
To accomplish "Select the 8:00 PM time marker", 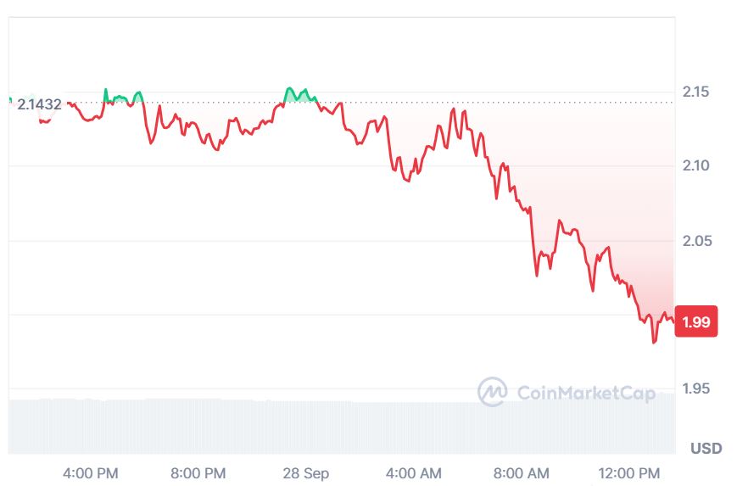I will [198, 472].
